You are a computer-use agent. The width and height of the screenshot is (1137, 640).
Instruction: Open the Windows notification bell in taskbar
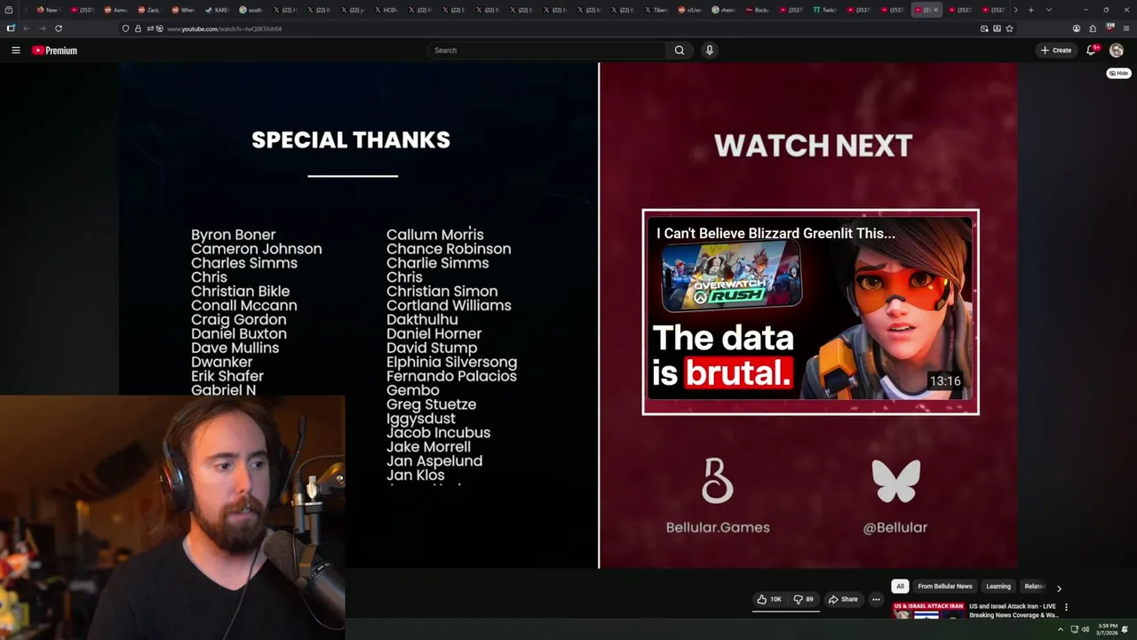[x=1125, y=629]
